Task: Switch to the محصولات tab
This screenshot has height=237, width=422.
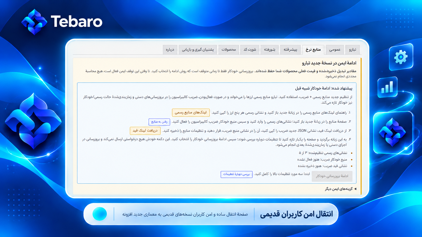Action: coord(228,50)
